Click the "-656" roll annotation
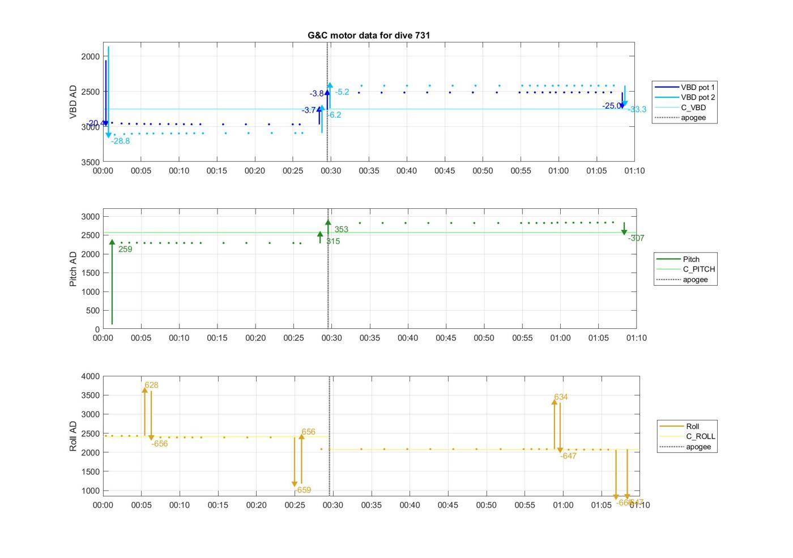Viewport: 793px width, 558px height. point(159,444)
